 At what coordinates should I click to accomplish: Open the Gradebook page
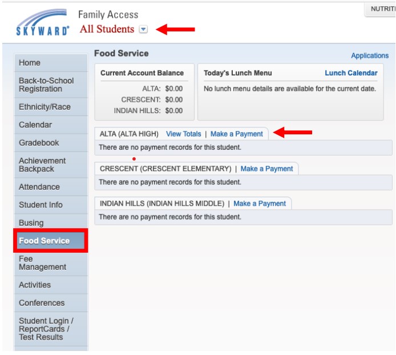point(39,143)
